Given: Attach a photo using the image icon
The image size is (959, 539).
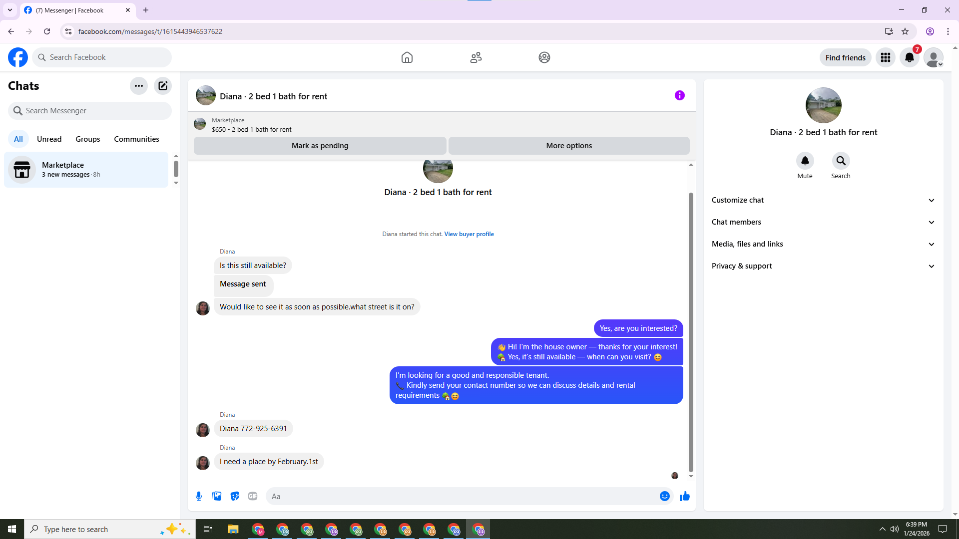Looking at the screenshot, I should click(217, 496).
